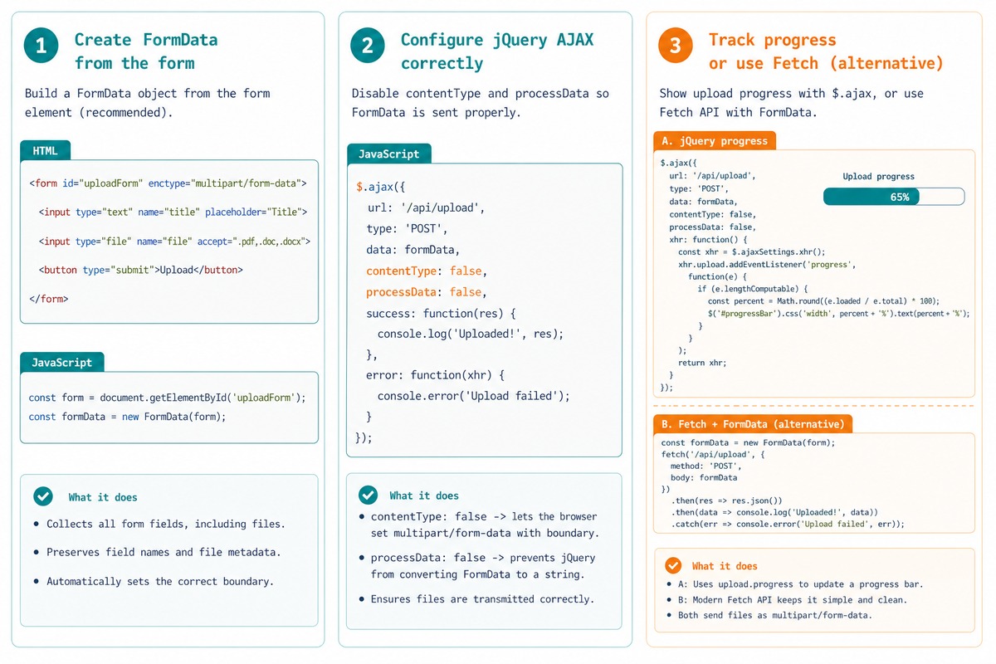
Task: Click the fetch('/api/upload', { line
Action: (x=712, y=455)
